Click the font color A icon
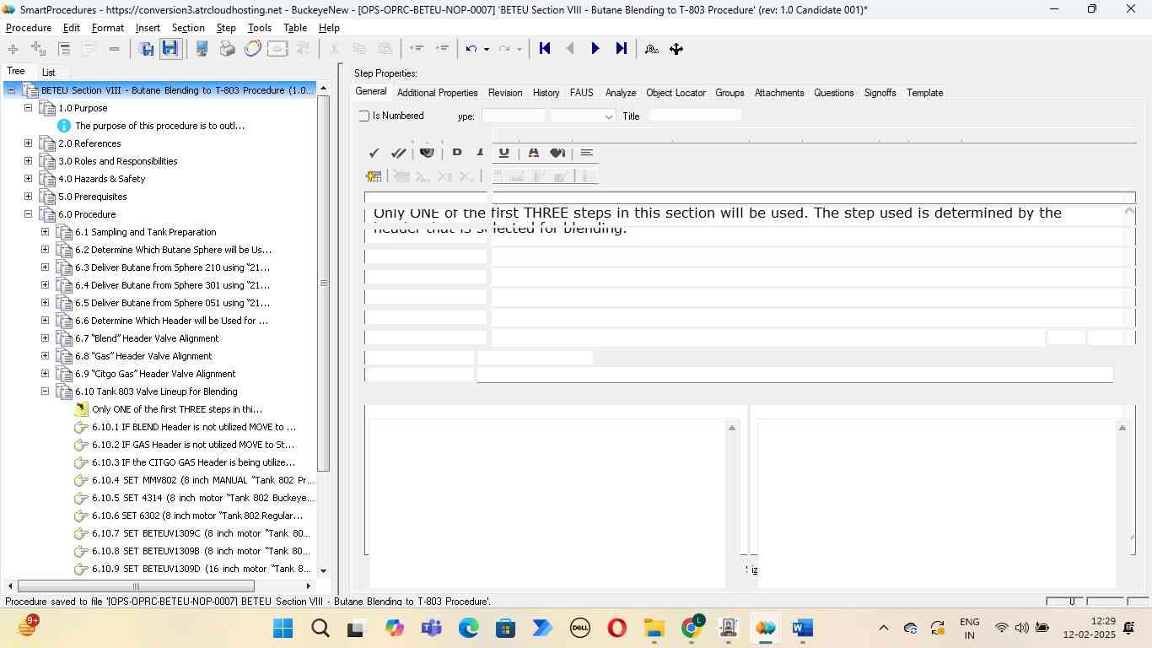1152x648 pixels. (x=533, y=153)
